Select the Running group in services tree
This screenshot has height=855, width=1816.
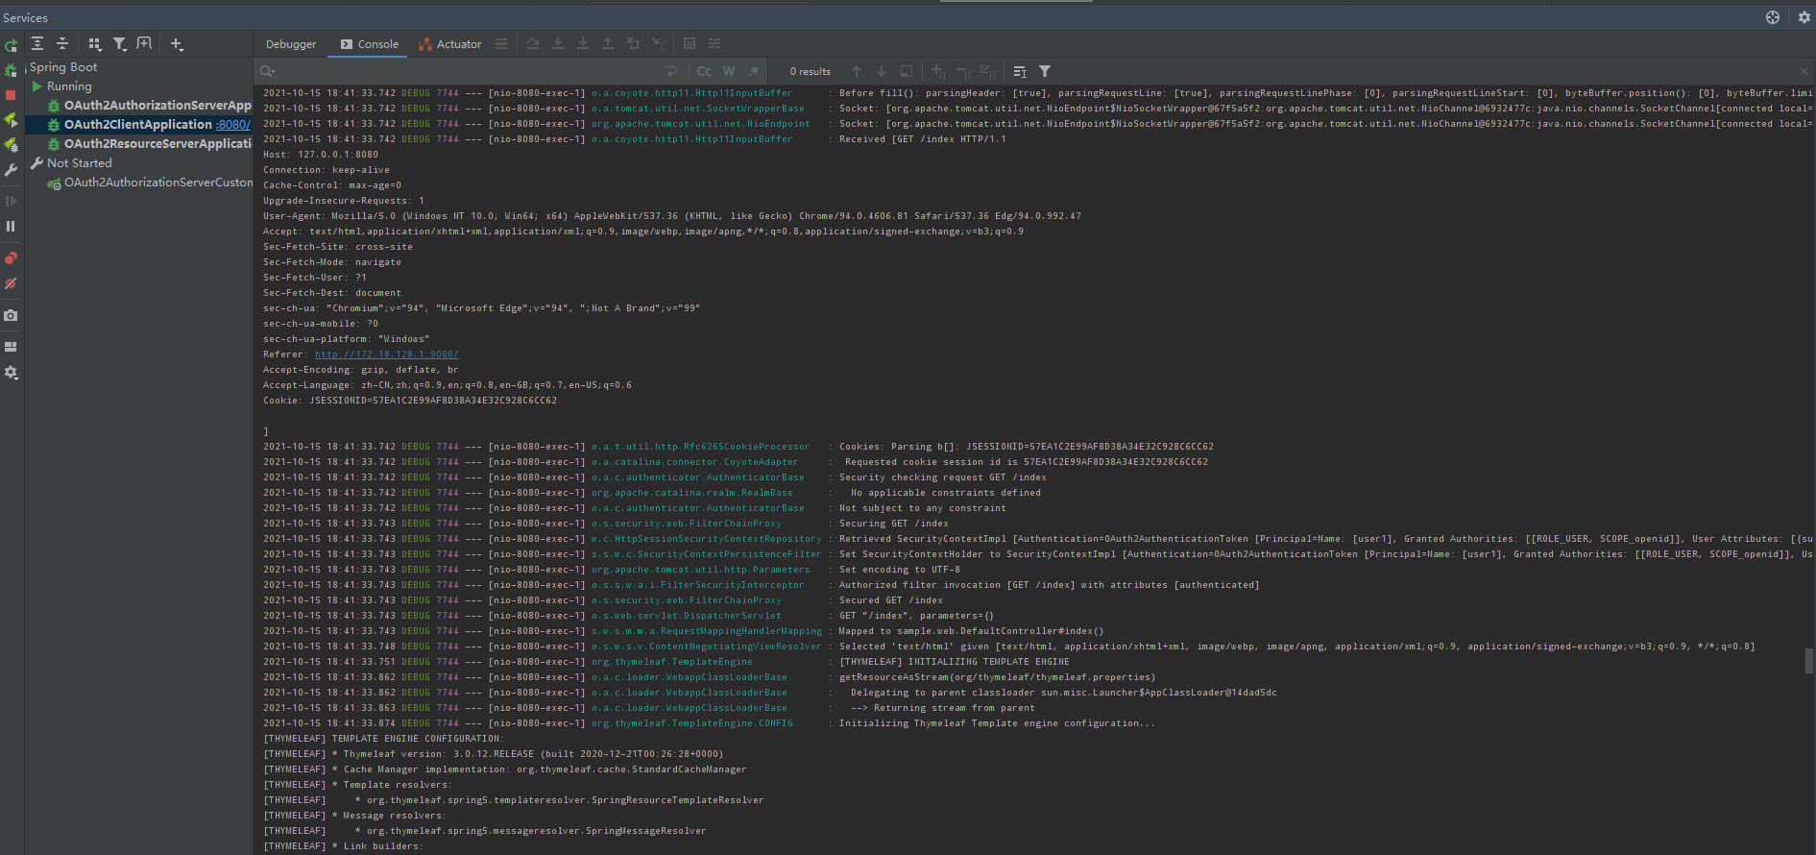(x=69, y=86)
